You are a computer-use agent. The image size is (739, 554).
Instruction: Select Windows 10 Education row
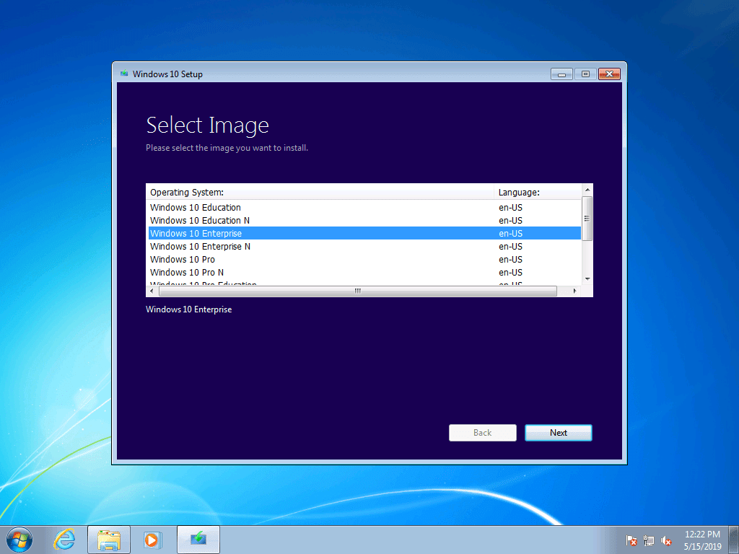(x=364, y=207)
